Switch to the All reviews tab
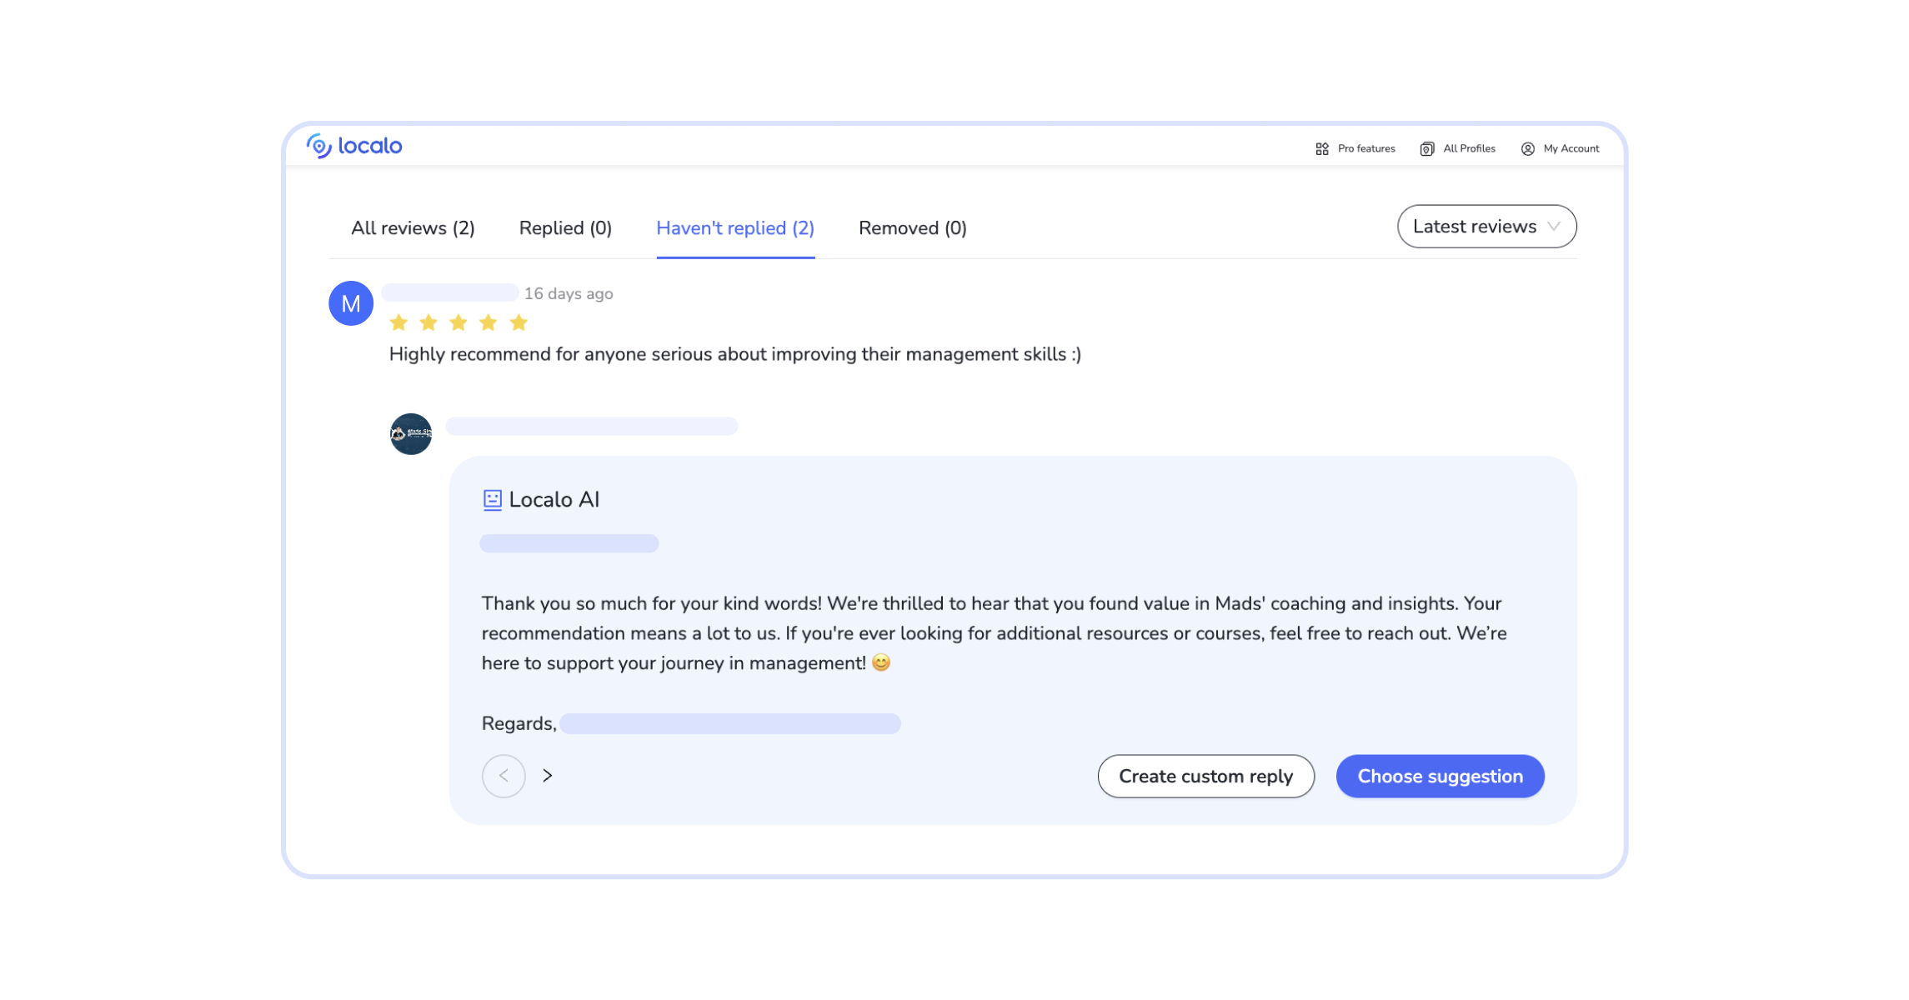This screenshot has width=1909, height=1000. (x=413, y=227)
